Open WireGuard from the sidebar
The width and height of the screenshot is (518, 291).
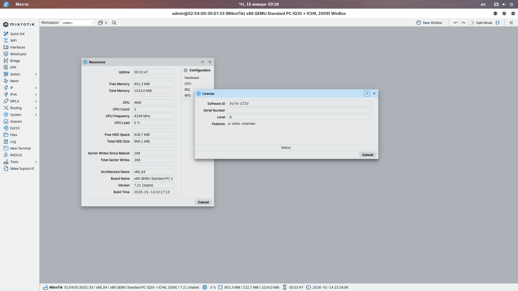18,54
